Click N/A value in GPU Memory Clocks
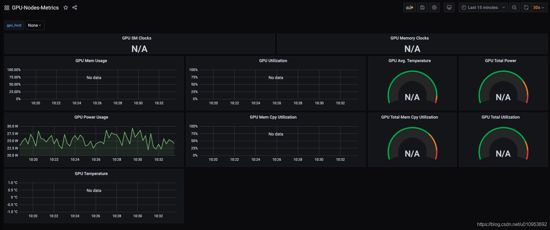Screen dimensions: 550x230 click(412, 49)
